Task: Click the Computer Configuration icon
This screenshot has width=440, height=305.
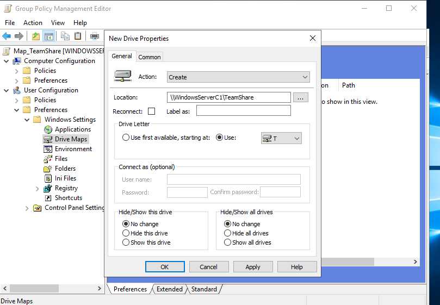Action: (17, 61)
